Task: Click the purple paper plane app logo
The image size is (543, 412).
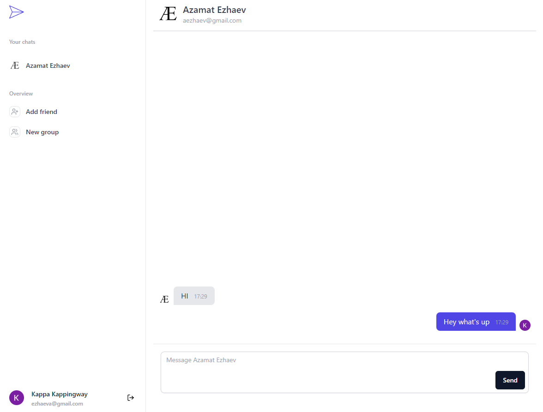Action: [16, 12]
